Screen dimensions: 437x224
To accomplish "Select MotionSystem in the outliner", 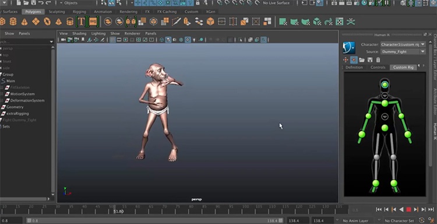I will (22, 94).
